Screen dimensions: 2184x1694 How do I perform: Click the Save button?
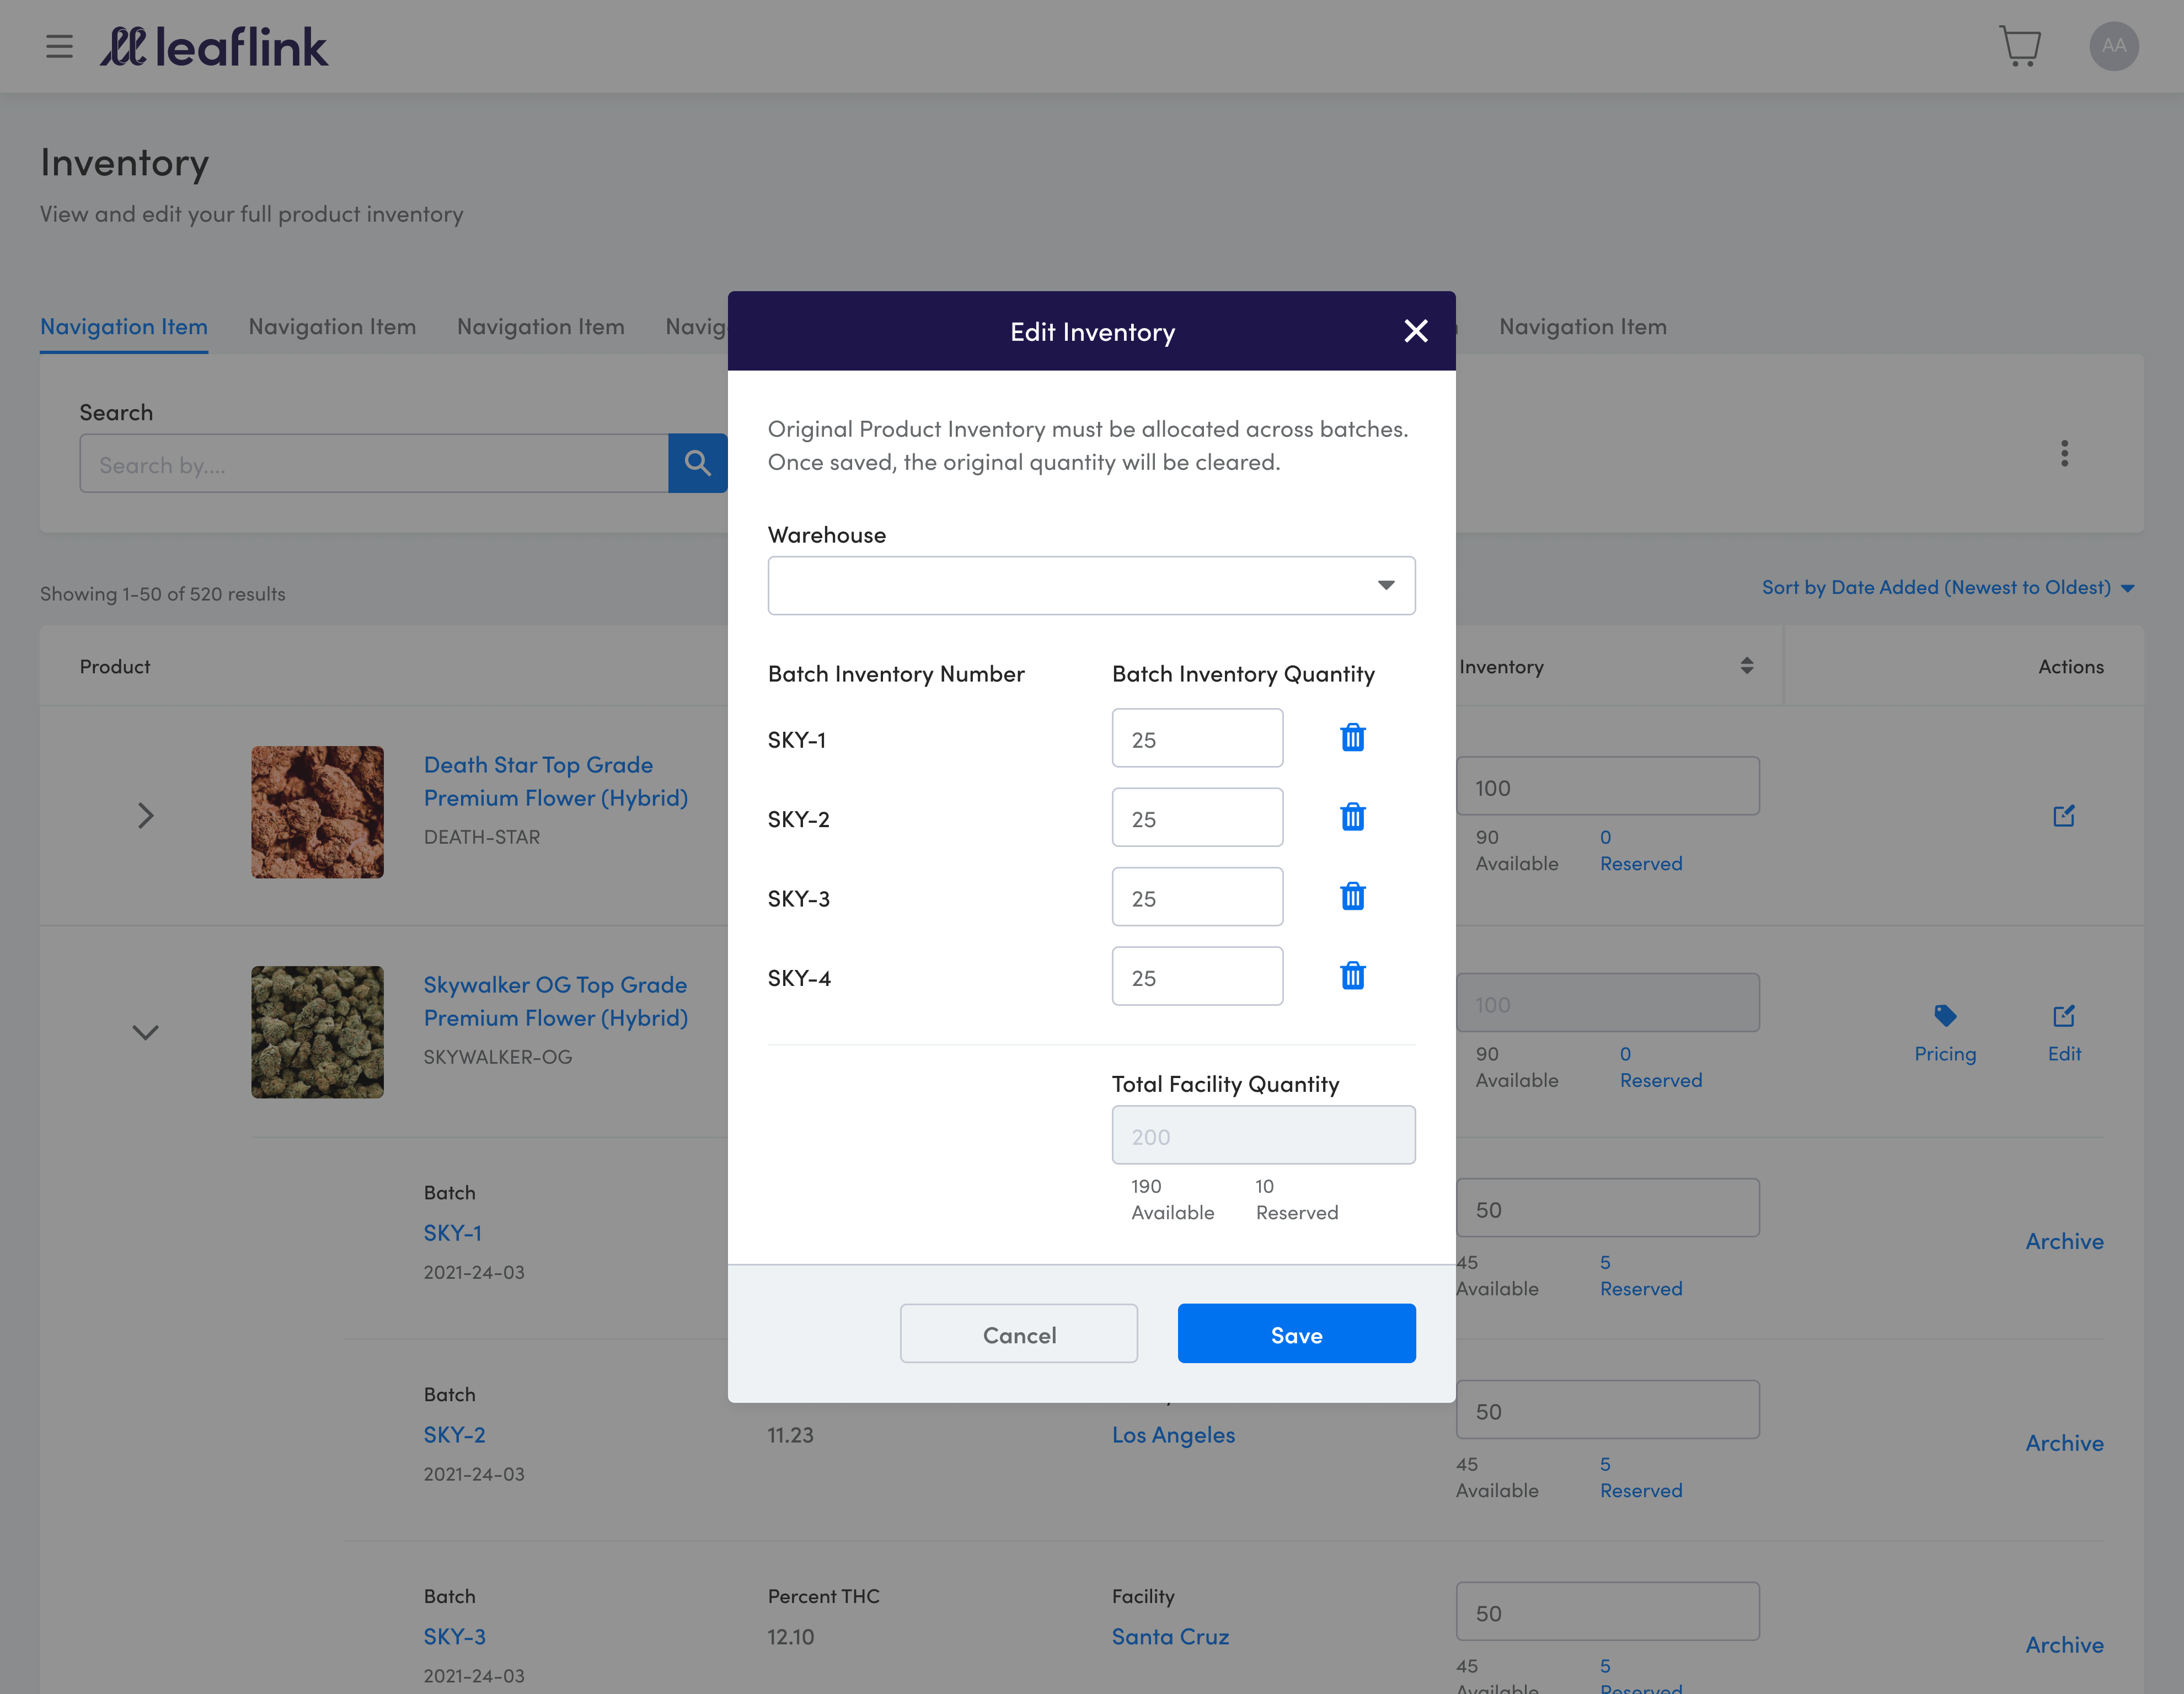coord(1296,1334)
